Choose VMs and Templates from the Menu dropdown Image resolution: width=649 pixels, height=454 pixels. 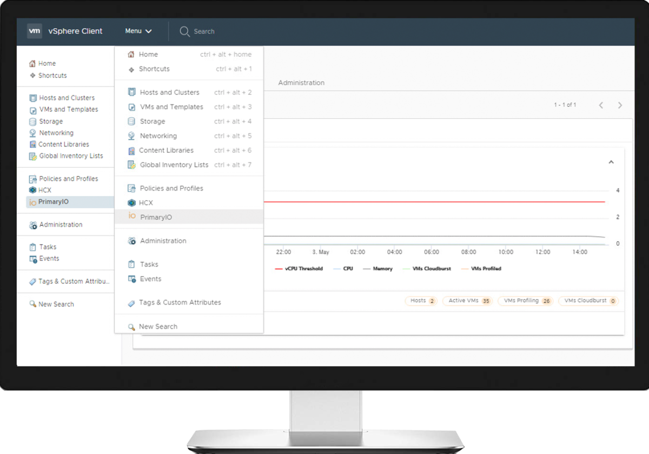pos(189,107)
